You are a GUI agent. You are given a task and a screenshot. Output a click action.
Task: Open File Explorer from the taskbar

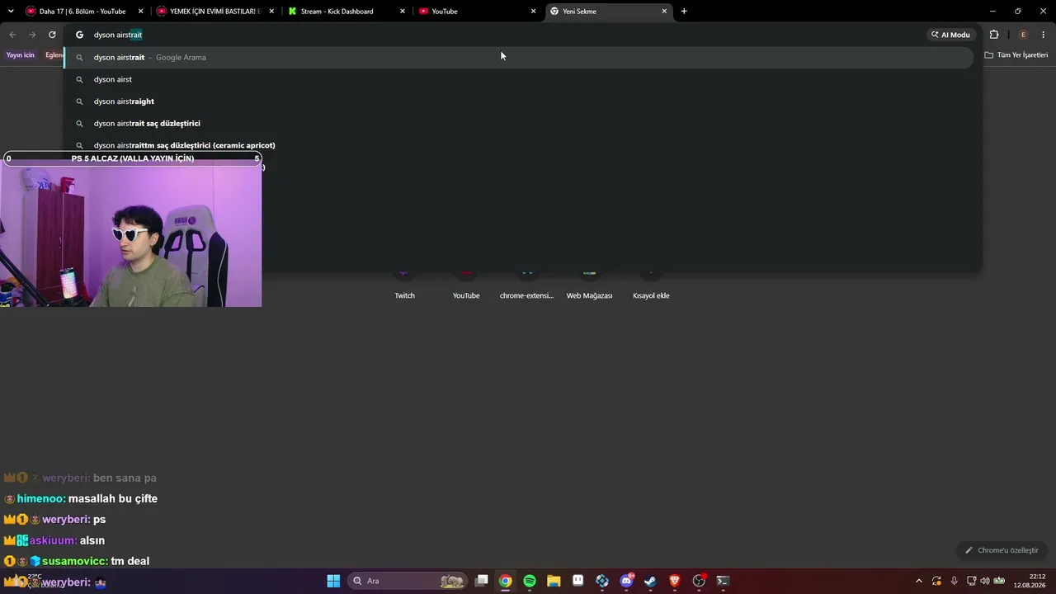(554, 581)
